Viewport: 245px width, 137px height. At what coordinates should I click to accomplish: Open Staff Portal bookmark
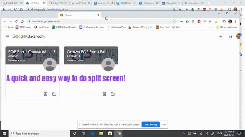tap(42, 27)
